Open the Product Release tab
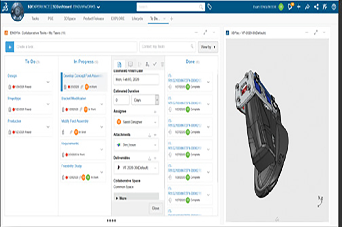The image size is (342, 227). pos(93,18)
